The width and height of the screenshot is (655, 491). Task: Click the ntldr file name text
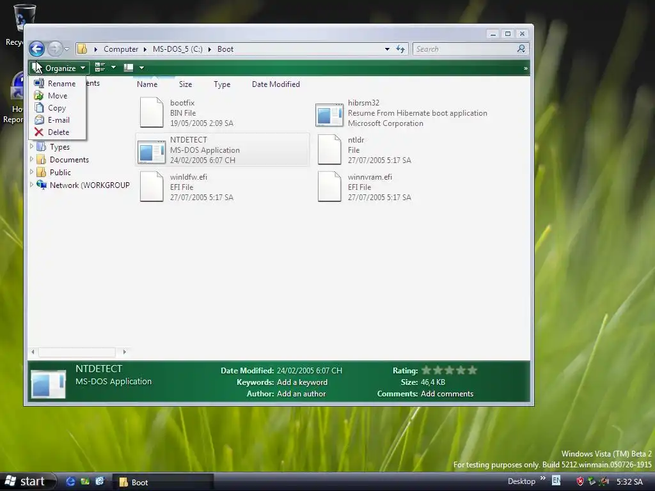[x=356, y=140]
